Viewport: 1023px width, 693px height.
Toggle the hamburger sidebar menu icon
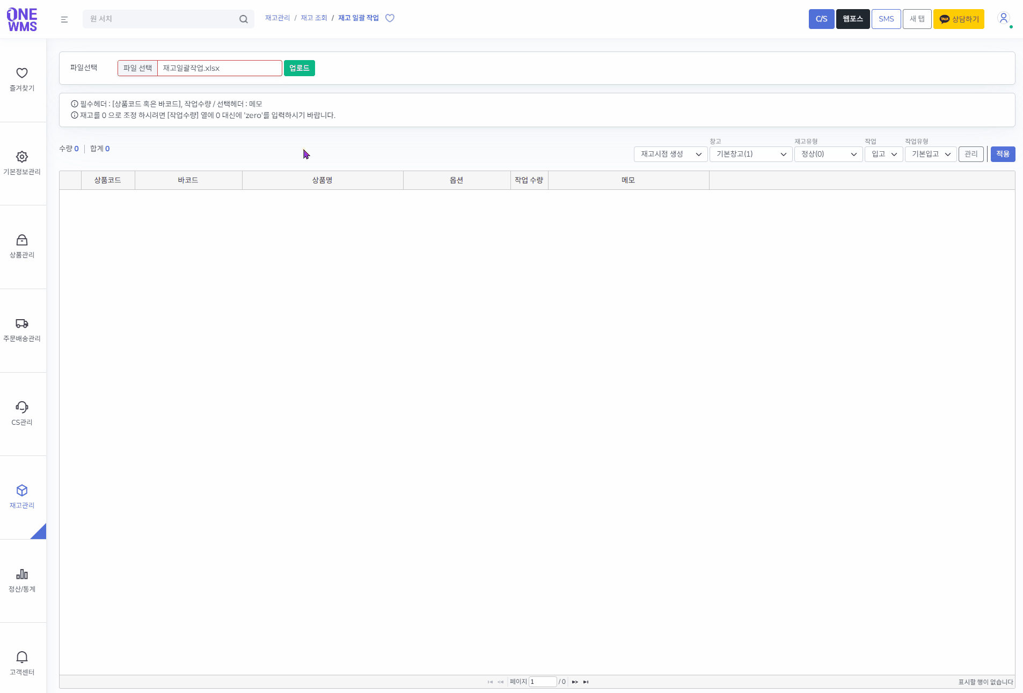[x=64, y=19]
